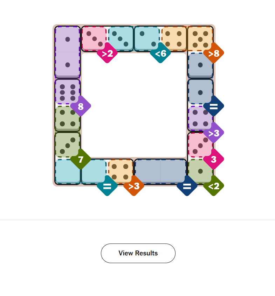The image size is (275, 296).
Task: Open the View Results button
Action: coord(138,253)
